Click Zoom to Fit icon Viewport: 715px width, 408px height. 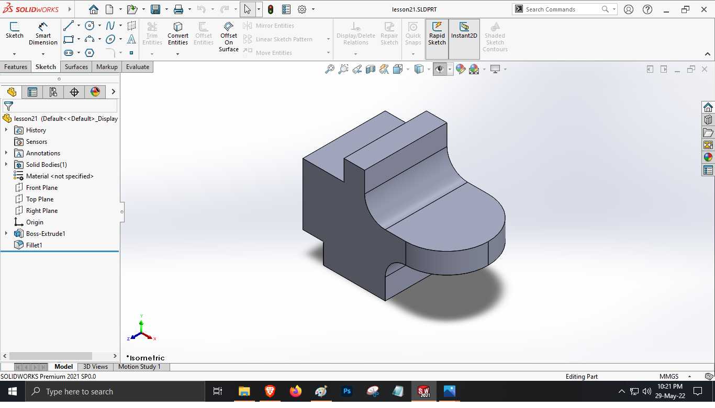(x=329, y=69)
